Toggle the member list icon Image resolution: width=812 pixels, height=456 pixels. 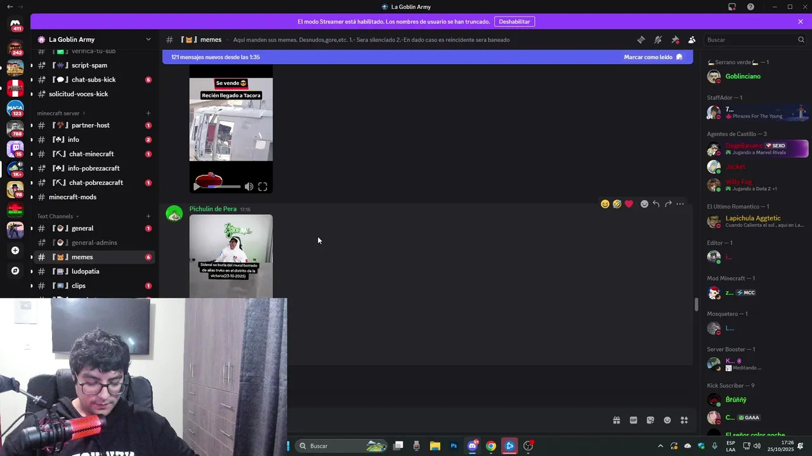pos(692,39)
